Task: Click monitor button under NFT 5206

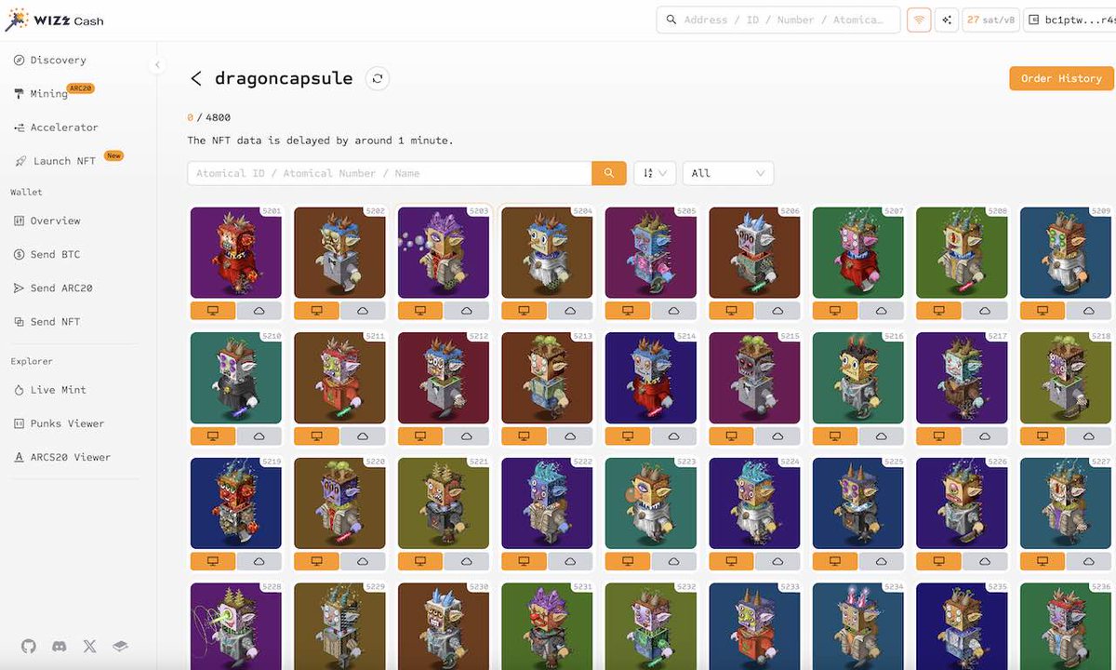Action: (732, 310)
